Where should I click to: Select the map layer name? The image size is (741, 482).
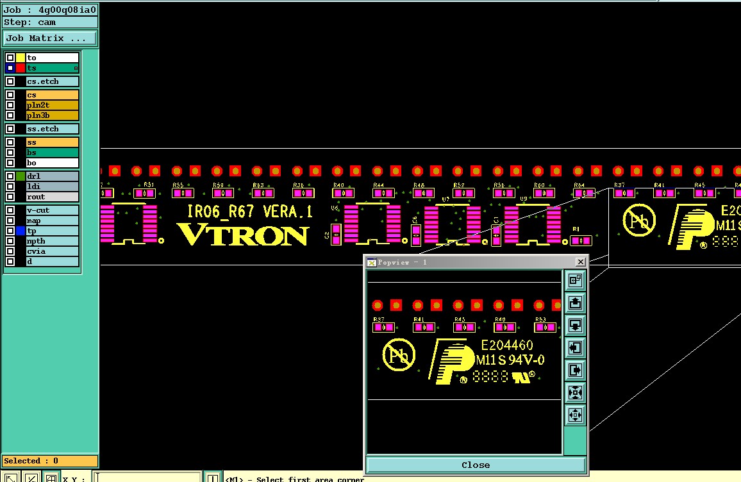coord(52,220)
